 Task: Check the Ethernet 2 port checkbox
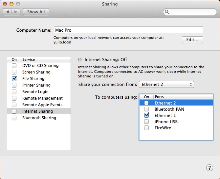(146, 103)
